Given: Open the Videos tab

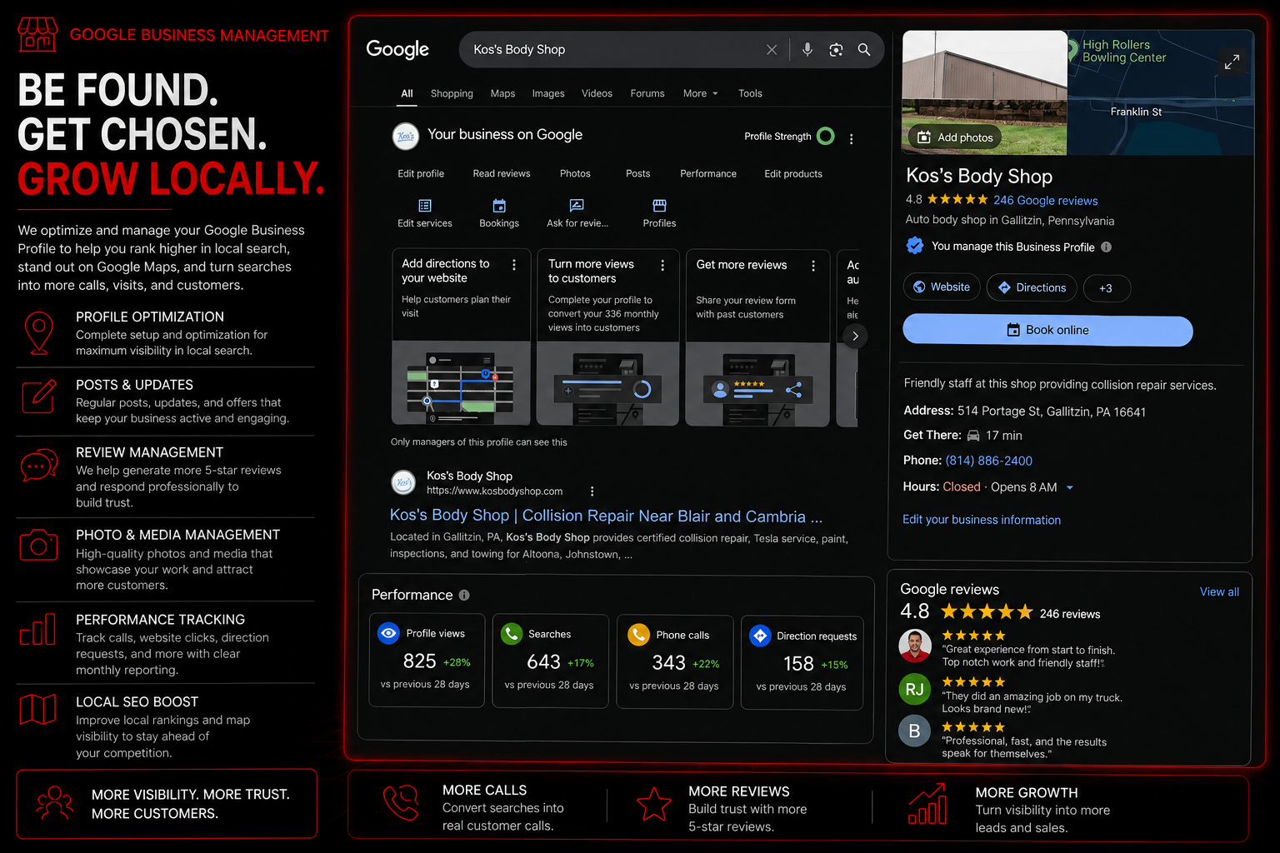Looking at the screenshot, I should (x=597, y=93).
